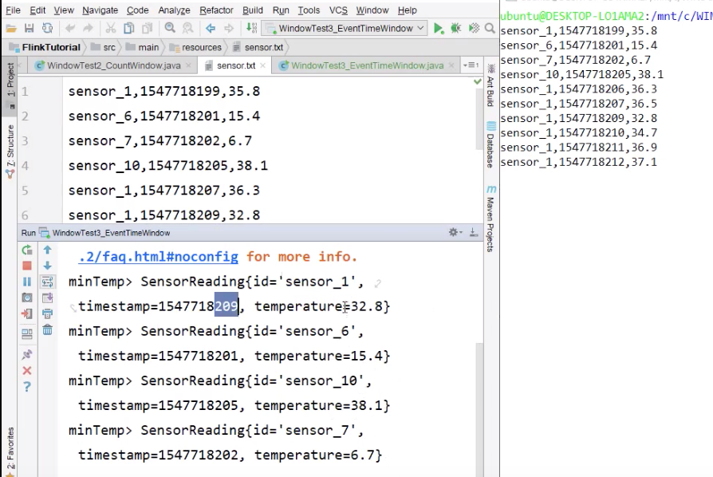This screenshot has width=713, height=477.
Task: Click the Open folder toolbar icon
Action: click(x=11, y=29)
